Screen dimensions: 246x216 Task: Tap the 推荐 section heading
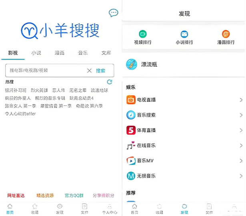tap(131, 193)
